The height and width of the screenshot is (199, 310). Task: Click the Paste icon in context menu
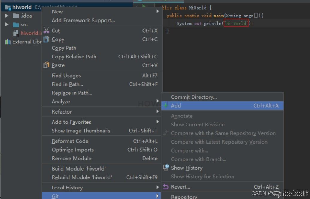(x=46, y=65)
